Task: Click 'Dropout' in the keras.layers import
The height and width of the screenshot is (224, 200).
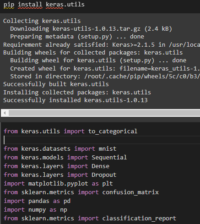Action: tap(104, 175)
